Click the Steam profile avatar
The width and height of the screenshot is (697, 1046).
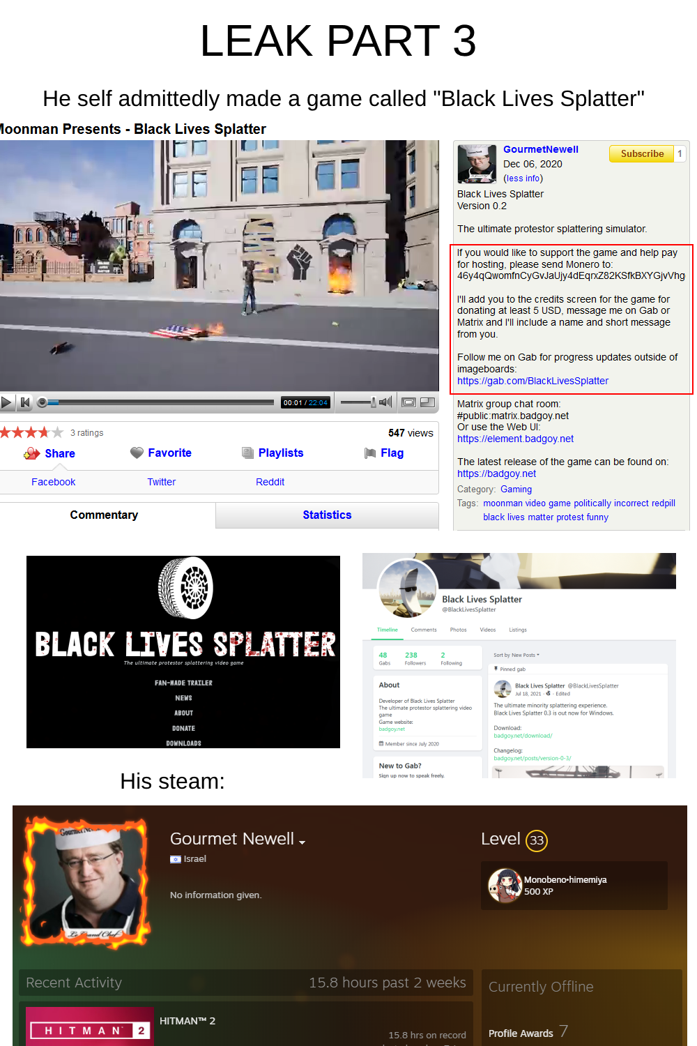click(x=87, y=884)
